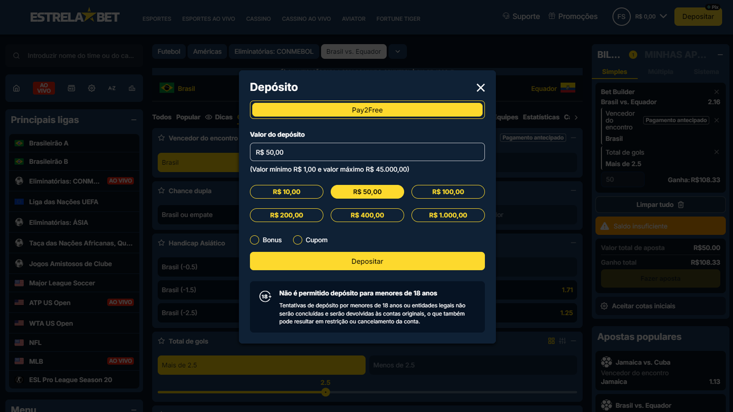Choose the R$ 100,00 preset amount
The width and height of the screenshot is (733, 412).
coord(448,192)
